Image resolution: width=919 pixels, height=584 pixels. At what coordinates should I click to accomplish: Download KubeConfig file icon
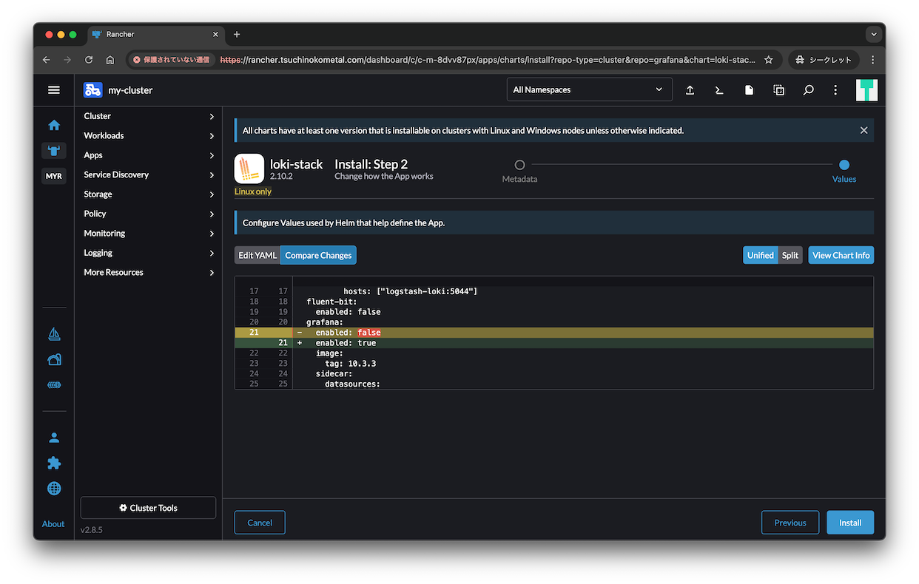click(749, 89)
